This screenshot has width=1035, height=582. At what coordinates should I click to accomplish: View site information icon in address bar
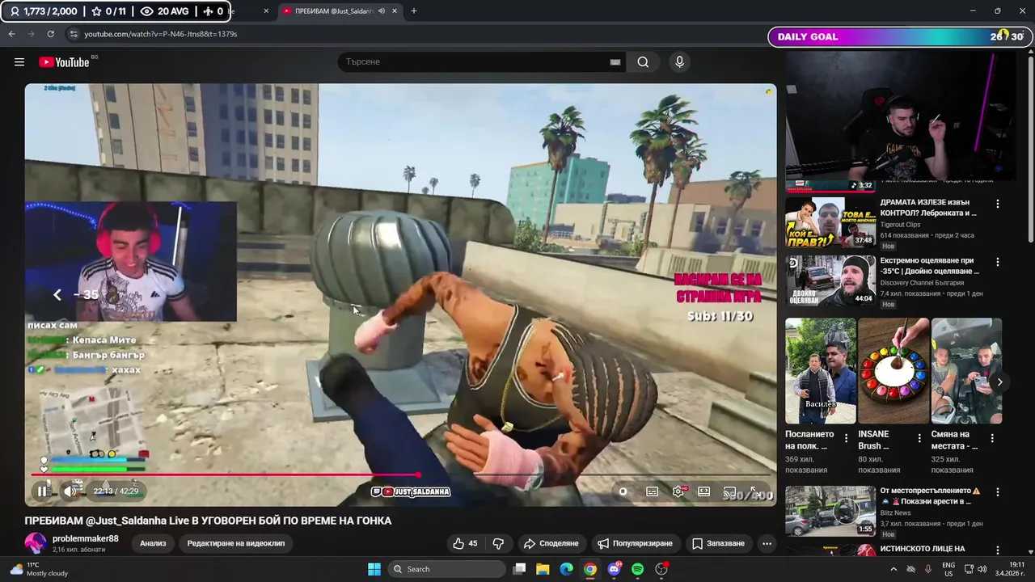[x=74, y=34]
